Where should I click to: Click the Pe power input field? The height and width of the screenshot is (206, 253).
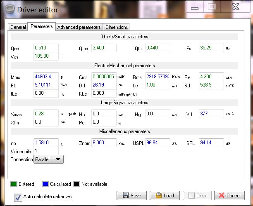pyautogui.click(x=104, y=122)
